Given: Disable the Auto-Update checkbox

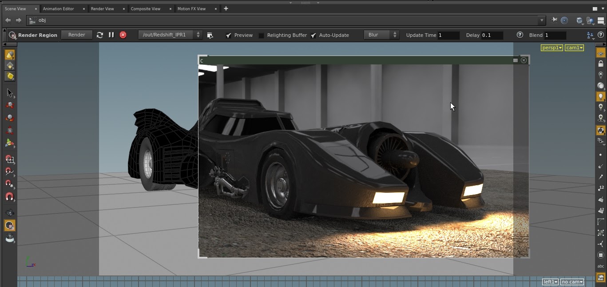Looking at the screenshot, I should tap(313, 35).
